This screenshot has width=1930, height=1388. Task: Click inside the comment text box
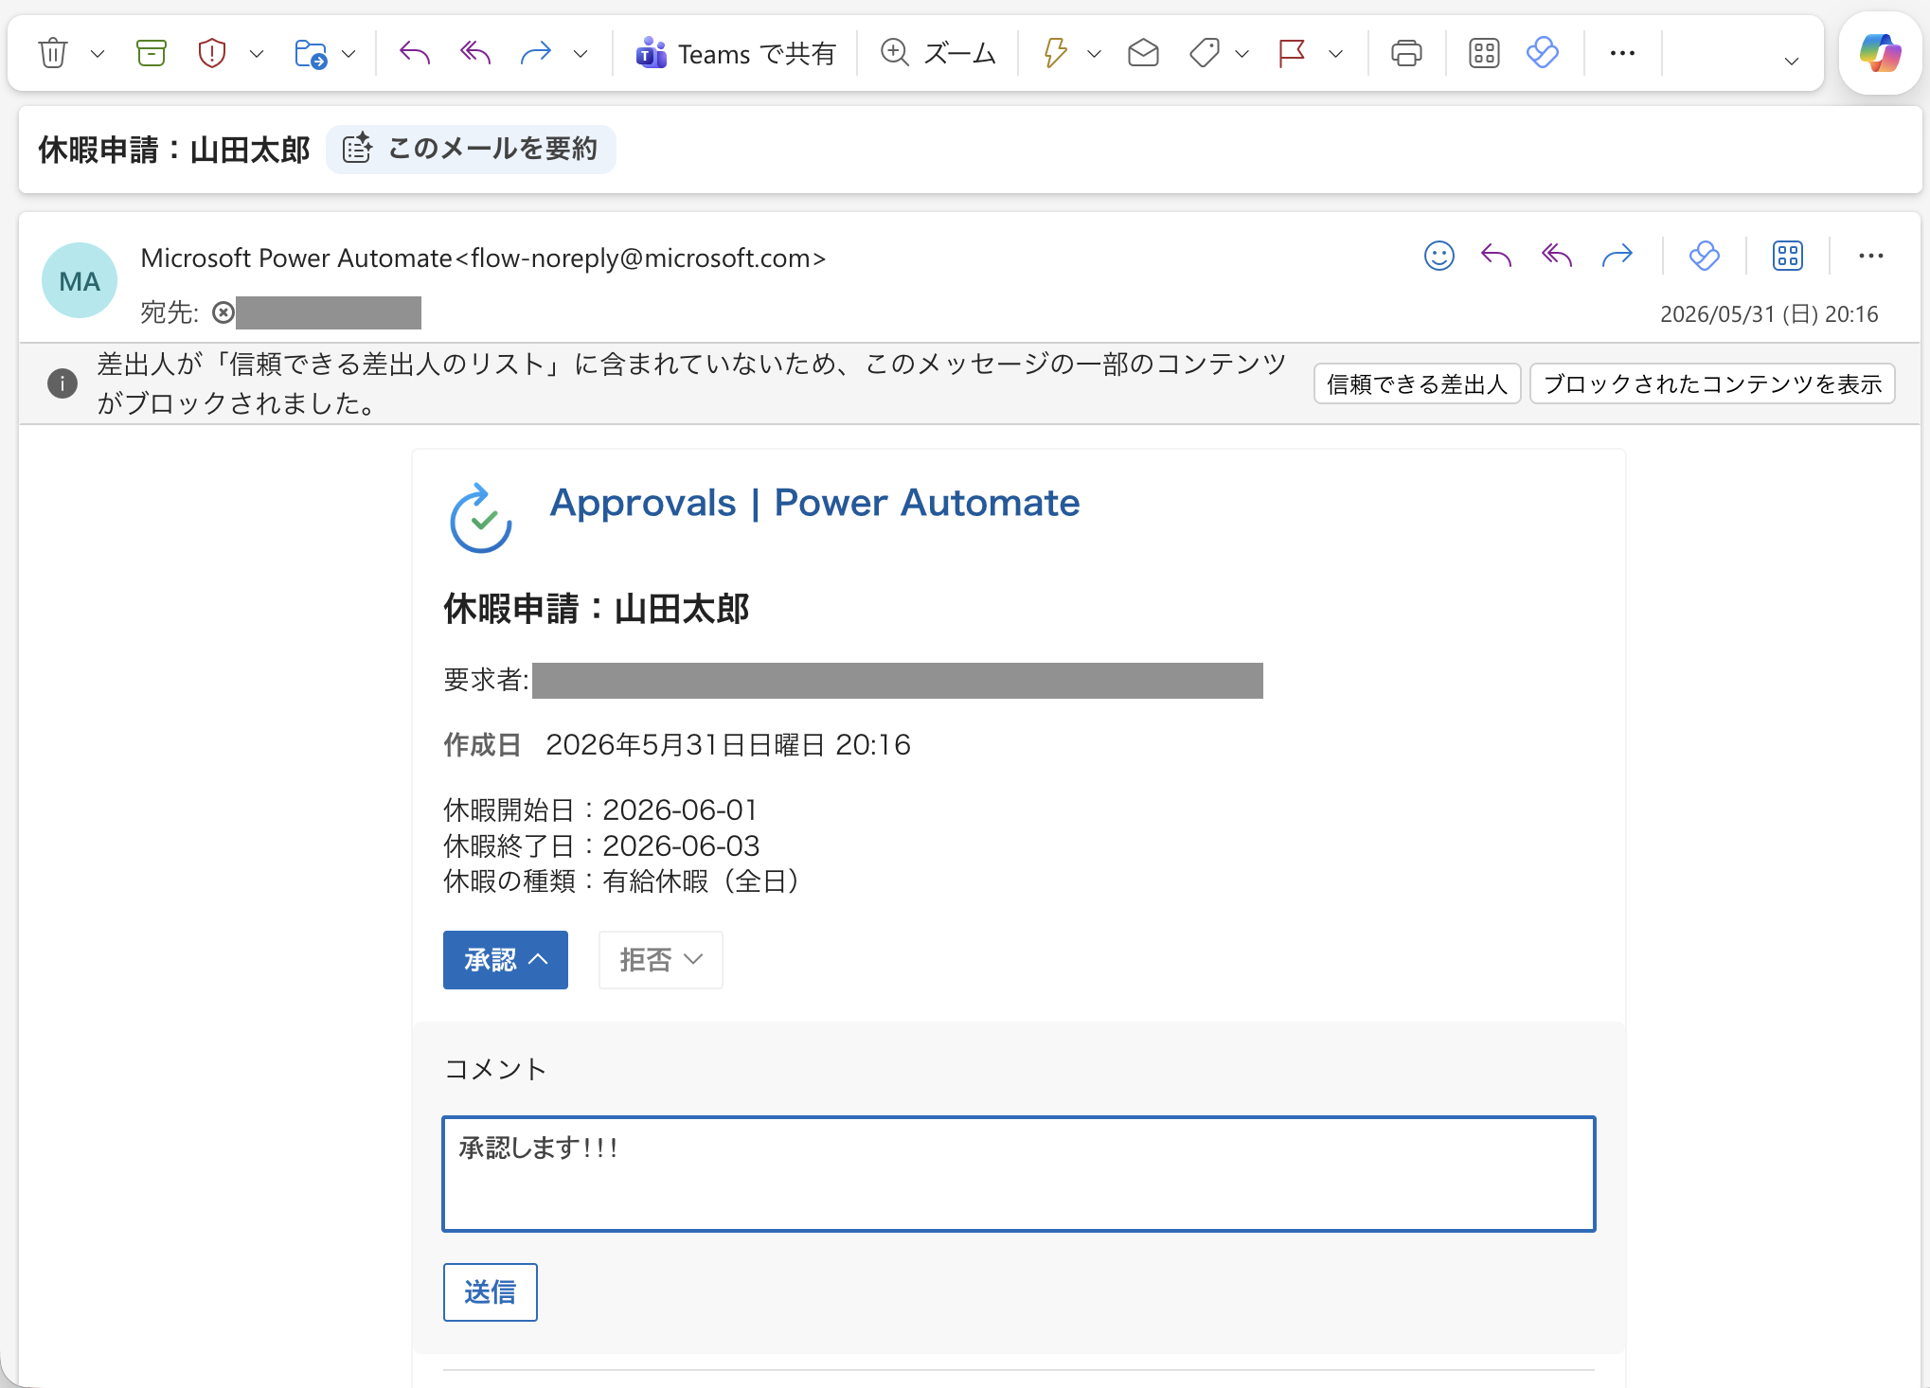[1019, 1174]
